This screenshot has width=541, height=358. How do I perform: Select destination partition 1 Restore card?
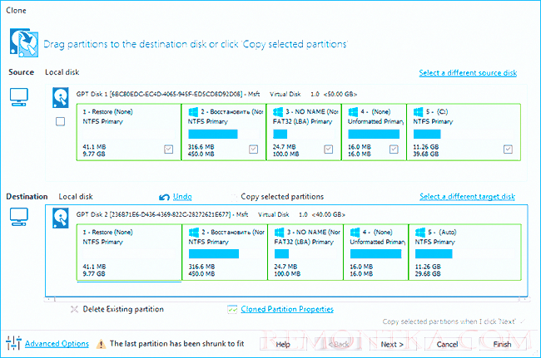[x=129, y=253]
